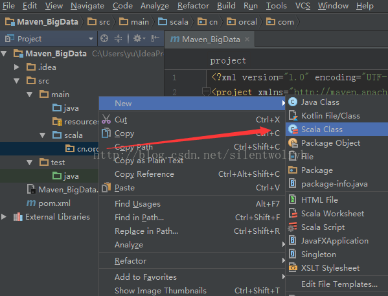Open the Refactor menu in menu bar

pos(193,6)
